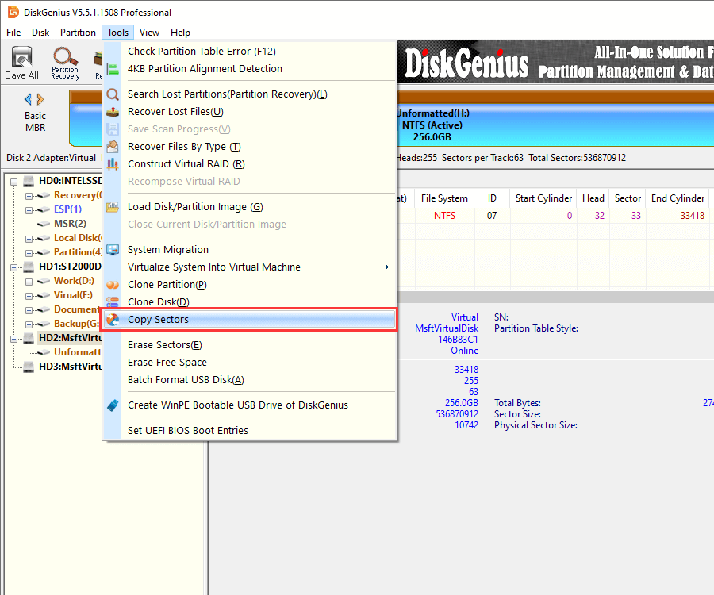Open the File menu
The width and height of the screenshot is (714, 595).
(13, 33)
